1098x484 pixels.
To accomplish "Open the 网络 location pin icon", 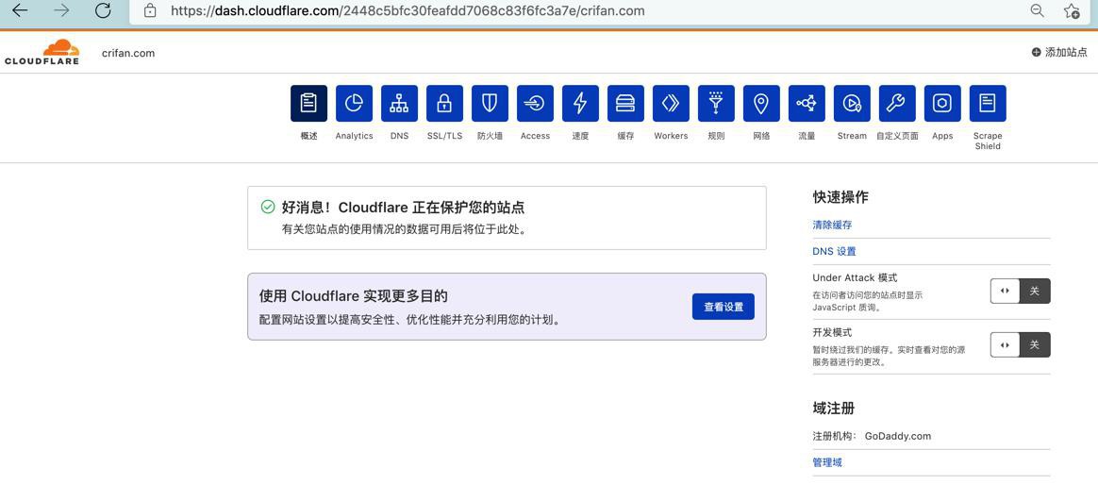I will coord(761,104).
